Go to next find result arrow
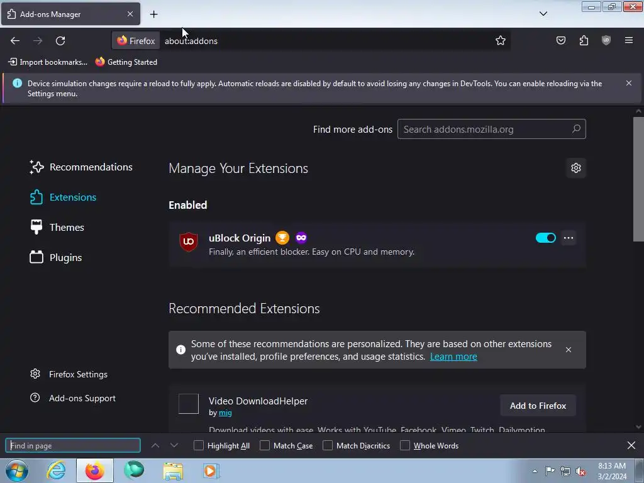Viewport: 644px width, 483px height. tap(174, 446)
